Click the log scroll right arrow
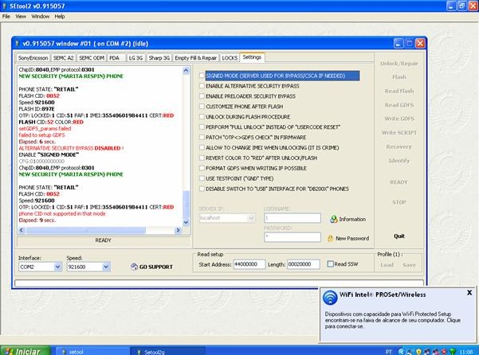The height and width of the screenshot is (355, 479). pyautogui.click(x=178, y=230)
